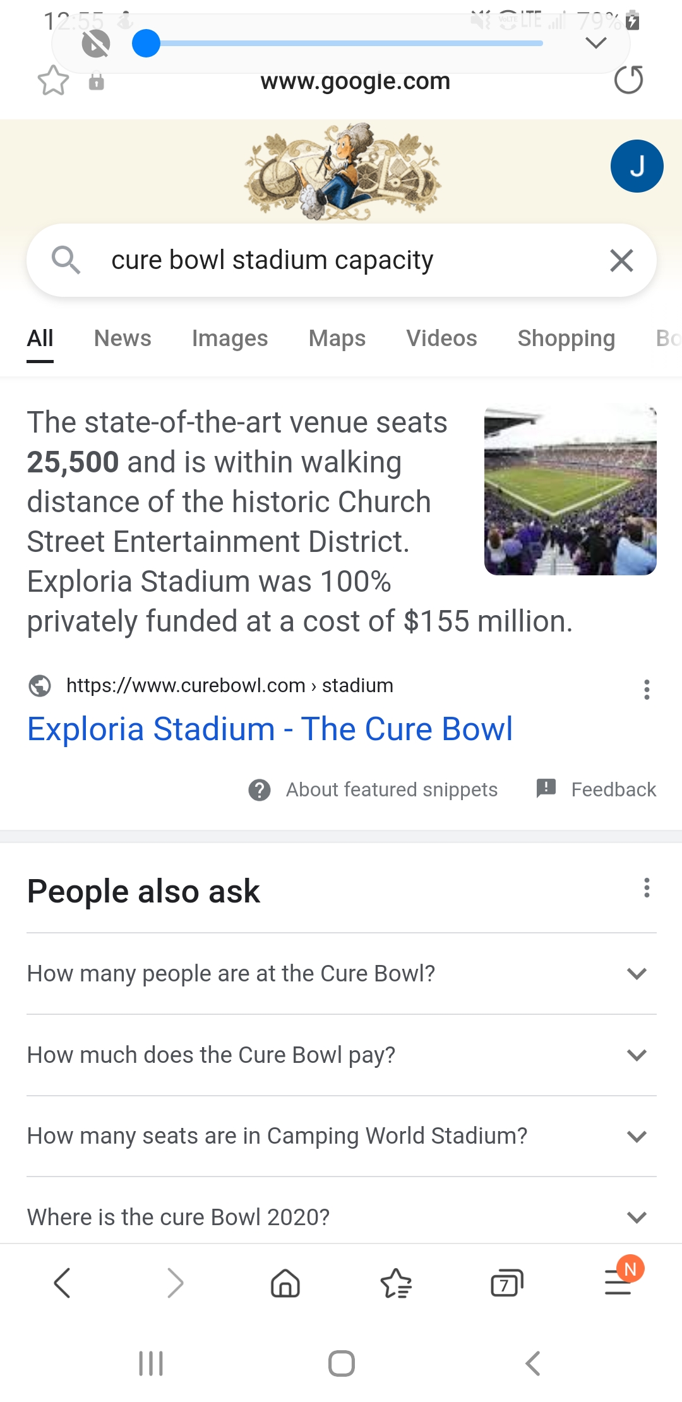Reload the page with the refresh icon
Image resolution: width=682 pixels, height=1402 pixels.
tap(628, 80)
